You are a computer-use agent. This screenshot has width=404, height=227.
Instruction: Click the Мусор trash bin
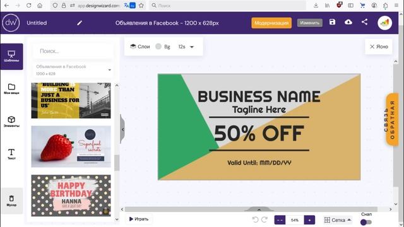click(11, 201)
